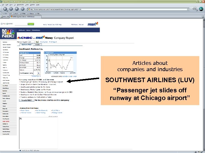Click the URL address field
This screenshot has width=205, height=153.
(x=108, y=9)
